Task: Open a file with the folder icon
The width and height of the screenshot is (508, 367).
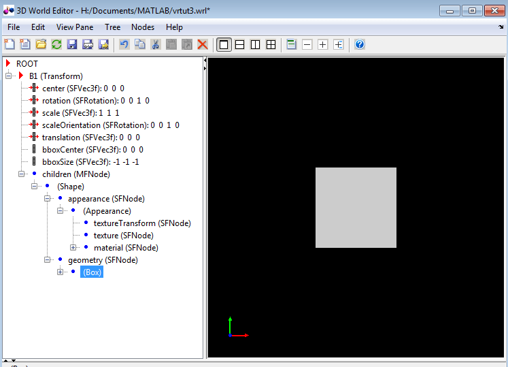Action: [x=41, y=44]
